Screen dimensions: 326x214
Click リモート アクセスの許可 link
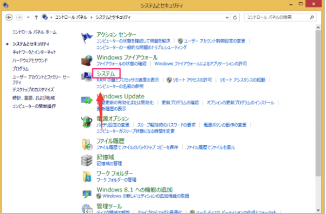[192, 80]
